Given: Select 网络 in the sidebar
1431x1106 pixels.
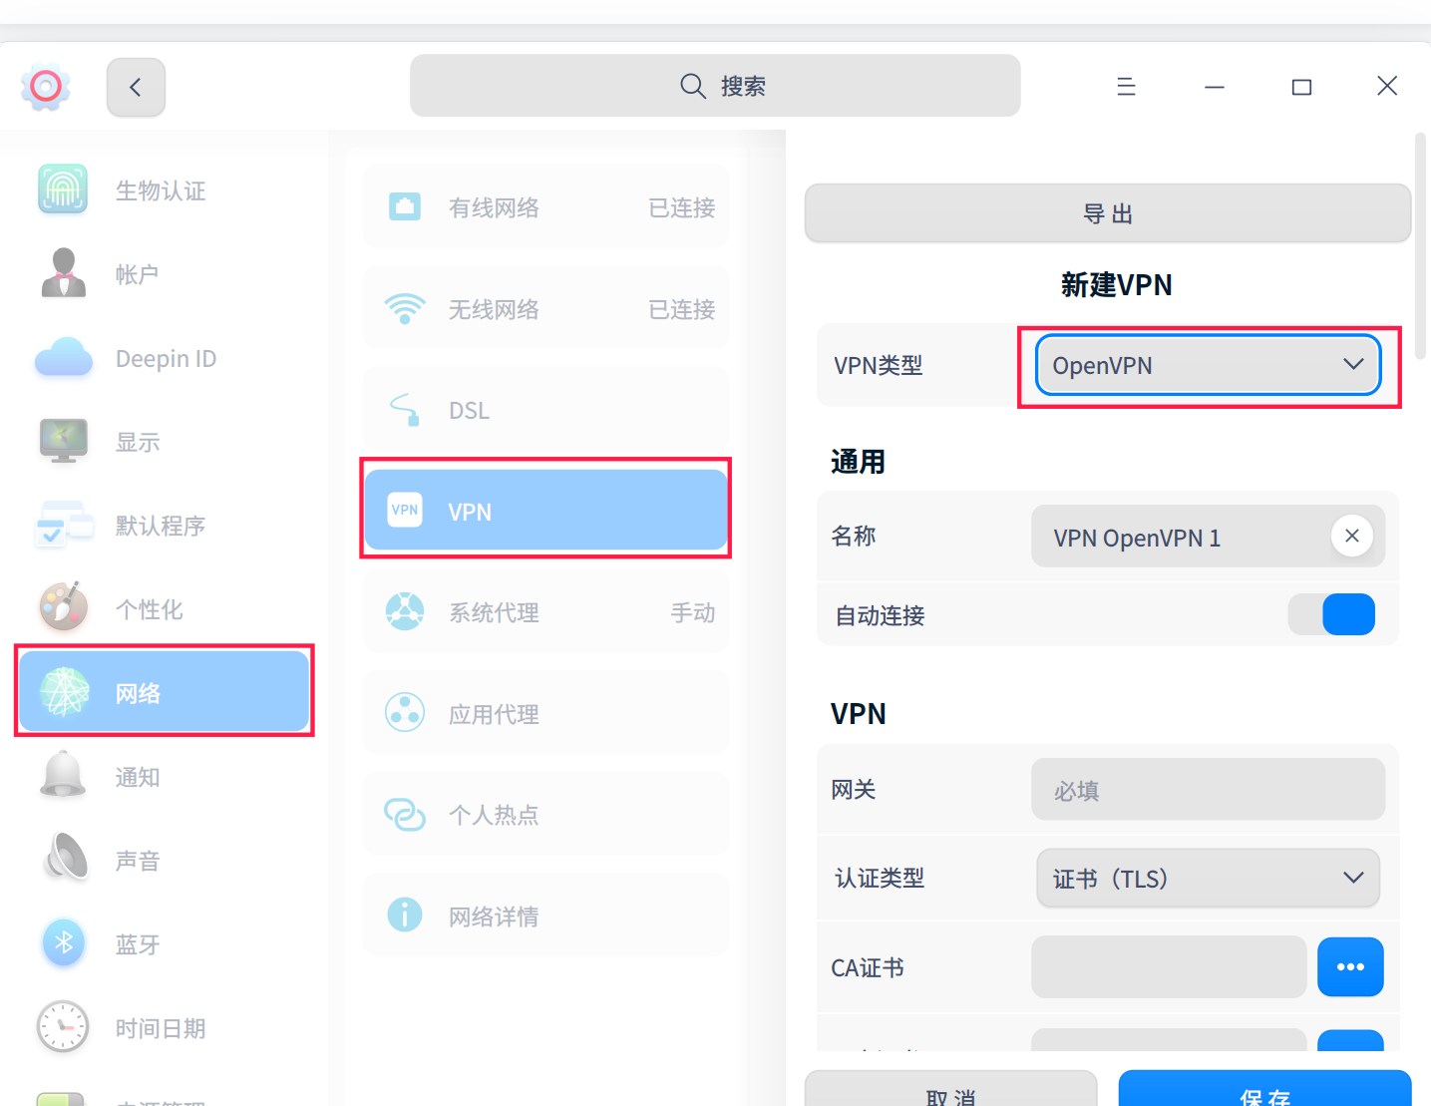Looking at the screenshot, I should (165, 692).
